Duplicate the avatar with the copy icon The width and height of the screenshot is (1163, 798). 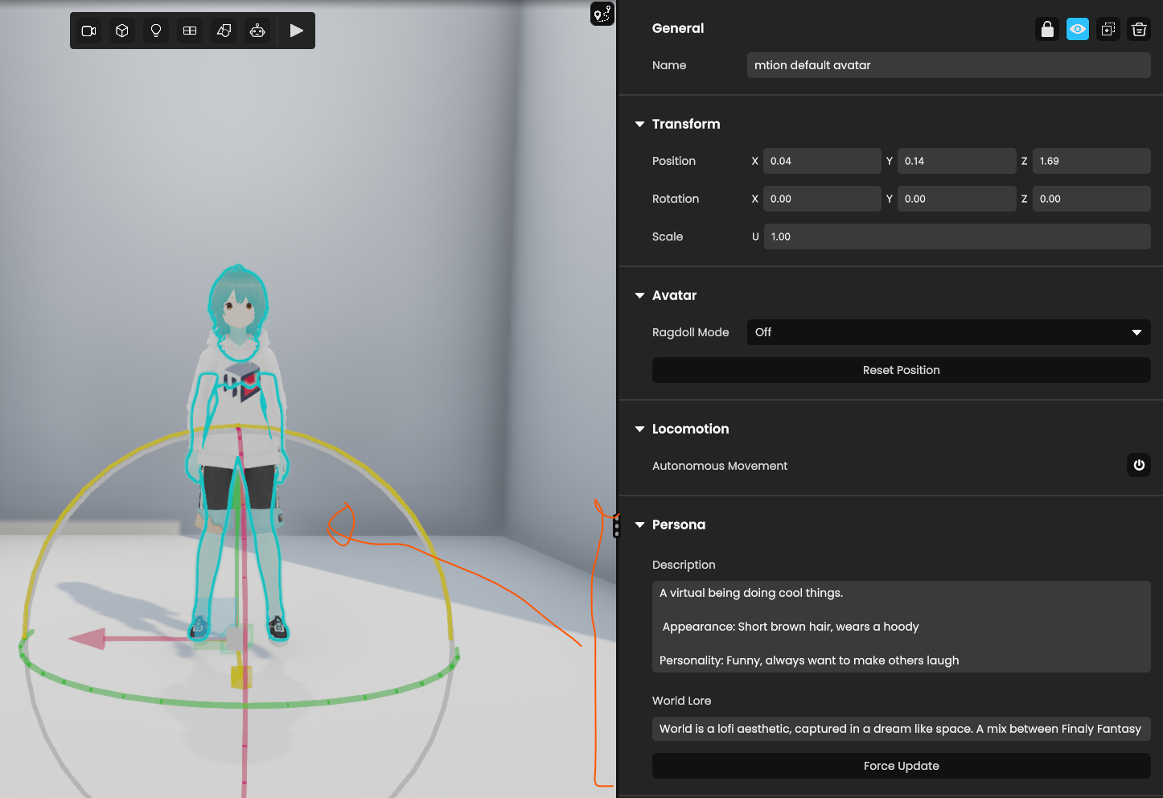1108,30
